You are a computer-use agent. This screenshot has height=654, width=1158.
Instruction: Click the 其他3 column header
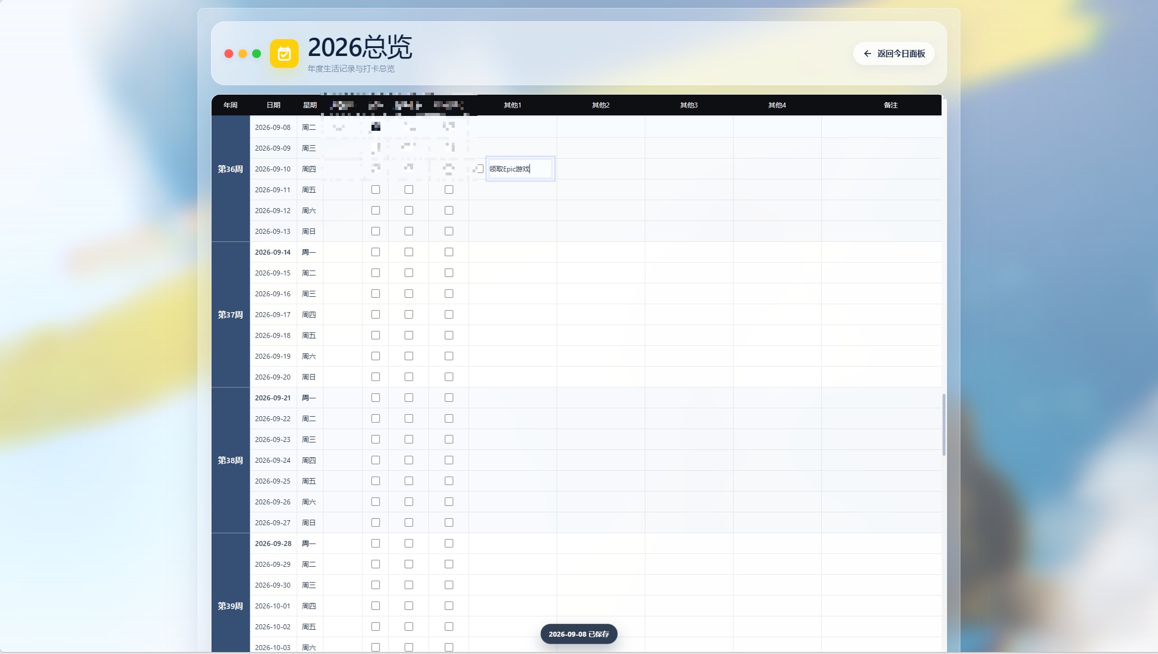click(689, 105)
